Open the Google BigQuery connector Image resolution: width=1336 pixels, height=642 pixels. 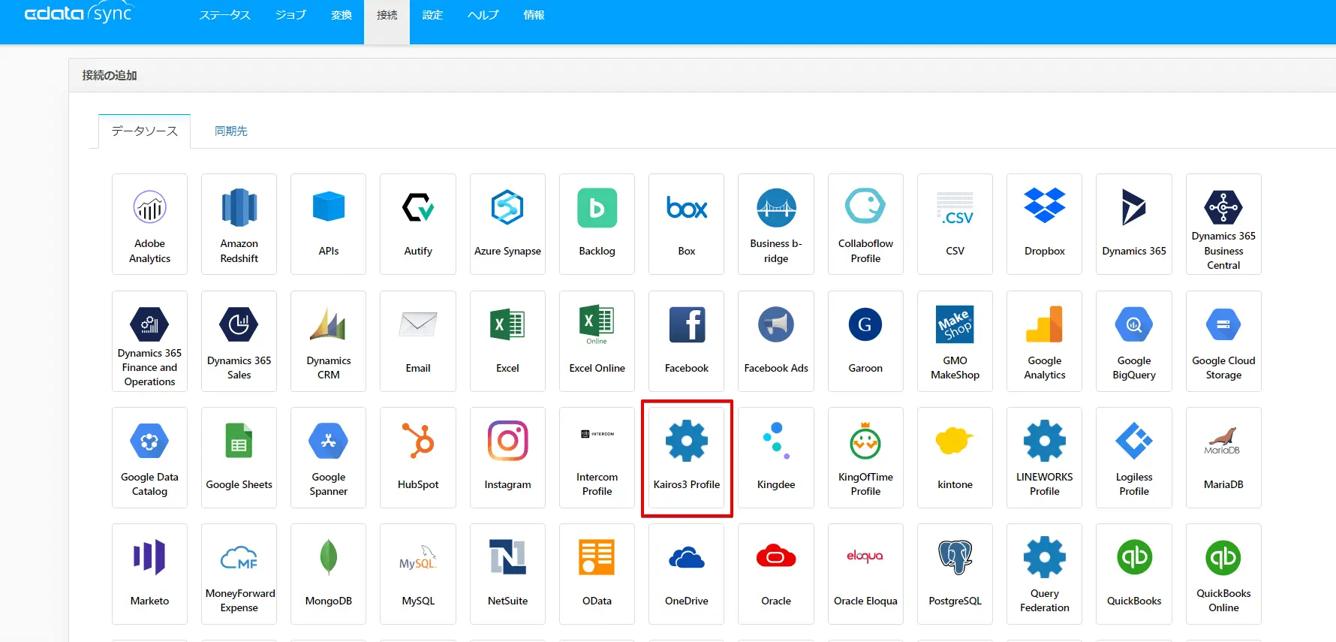(1134, 341)
